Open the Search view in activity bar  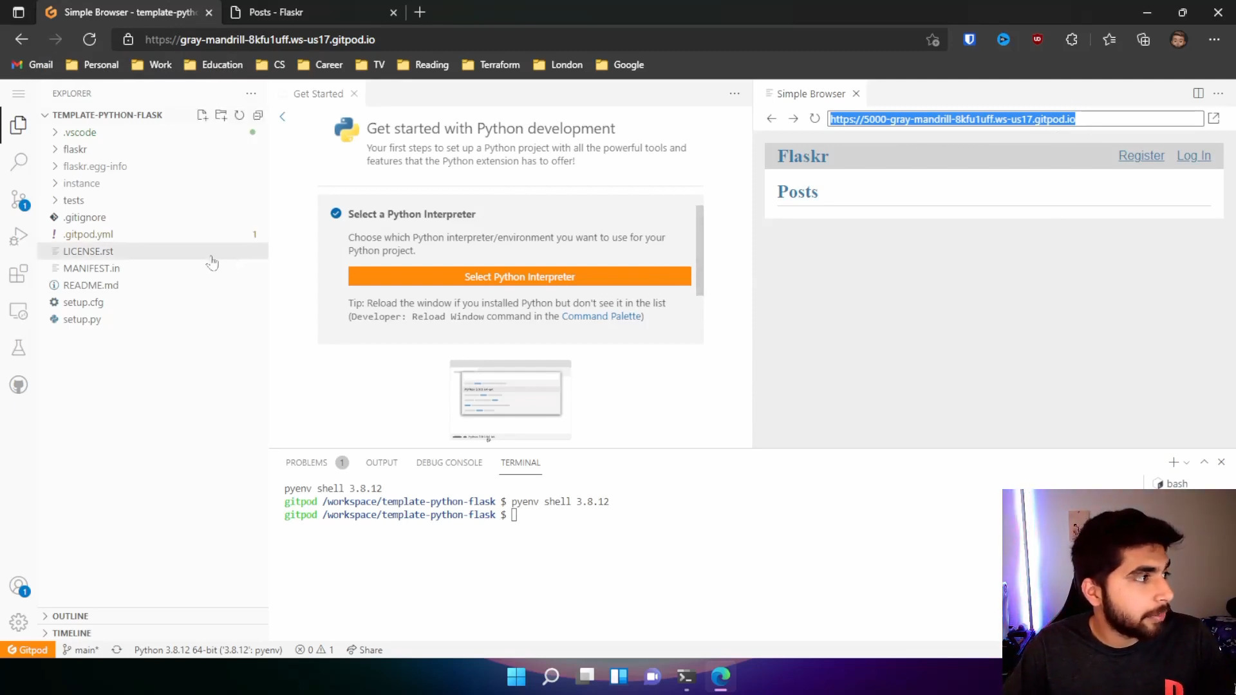(x=19, y=161)
